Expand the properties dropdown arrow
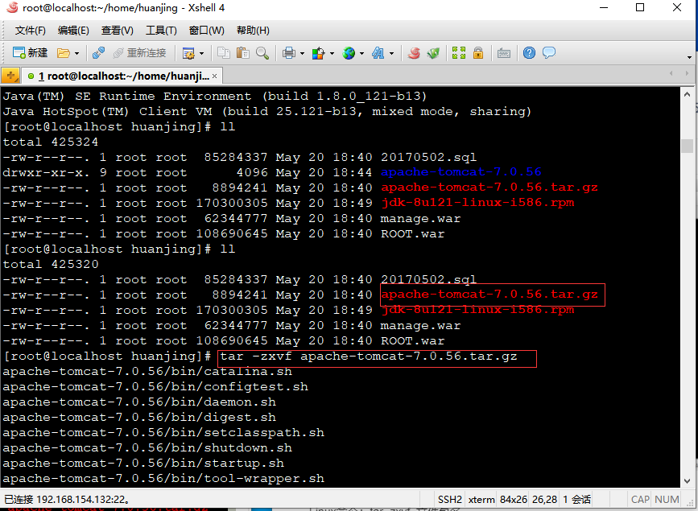Image resolution: width=698 pixels, height=511 pixels. [201, 53]
